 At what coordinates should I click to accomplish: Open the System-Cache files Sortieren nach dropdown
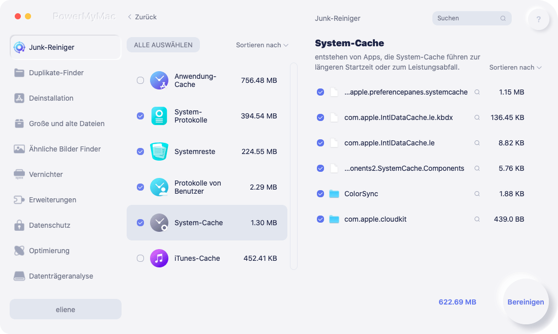[515, 68]
